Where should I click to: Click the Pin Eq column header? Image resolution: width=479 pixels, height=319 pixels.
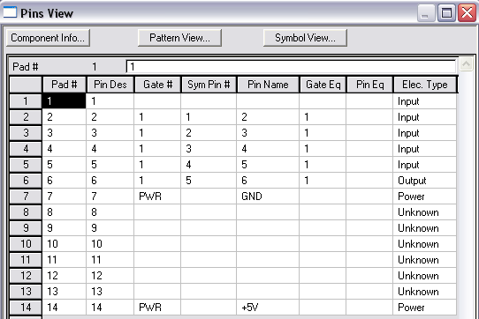(x=369, y=85)
